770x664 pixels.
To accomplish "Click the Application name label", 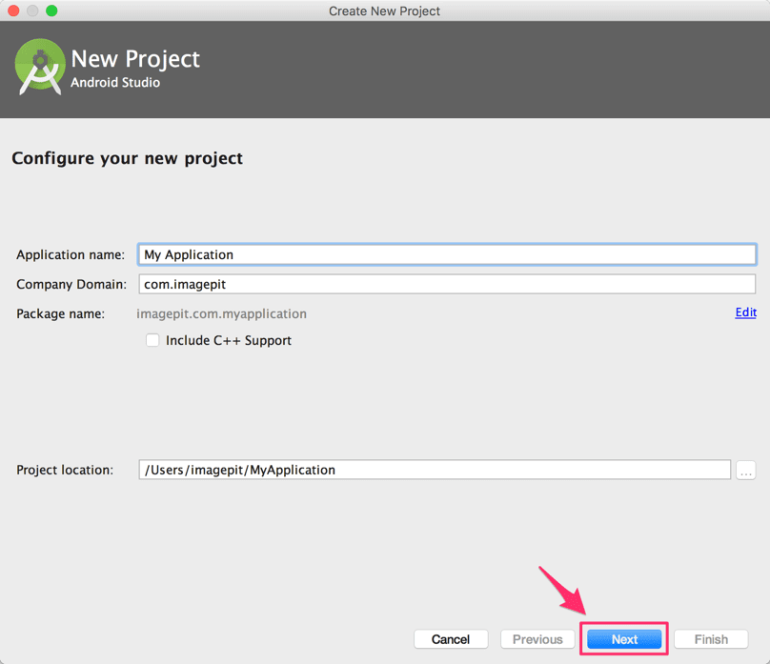I will coord(71,254).
